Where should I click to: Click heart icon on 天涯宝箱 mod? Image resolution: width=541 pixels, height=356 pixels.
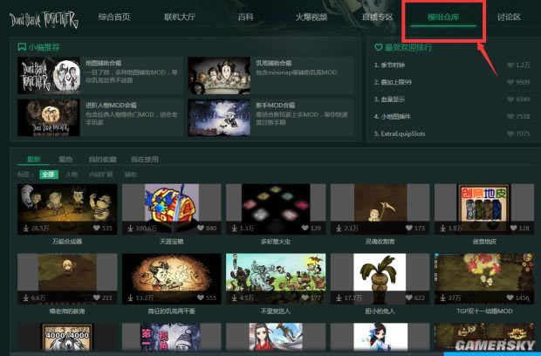198,229
